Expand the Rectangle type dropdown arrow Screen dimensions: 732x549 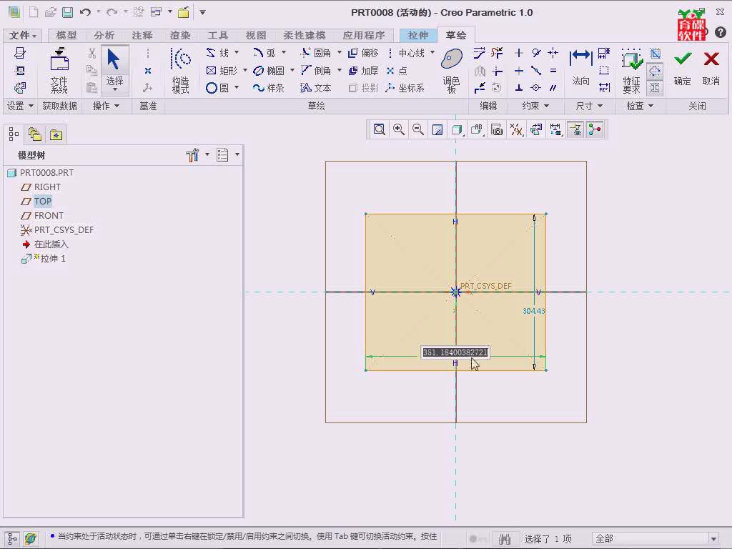[244, 70]
